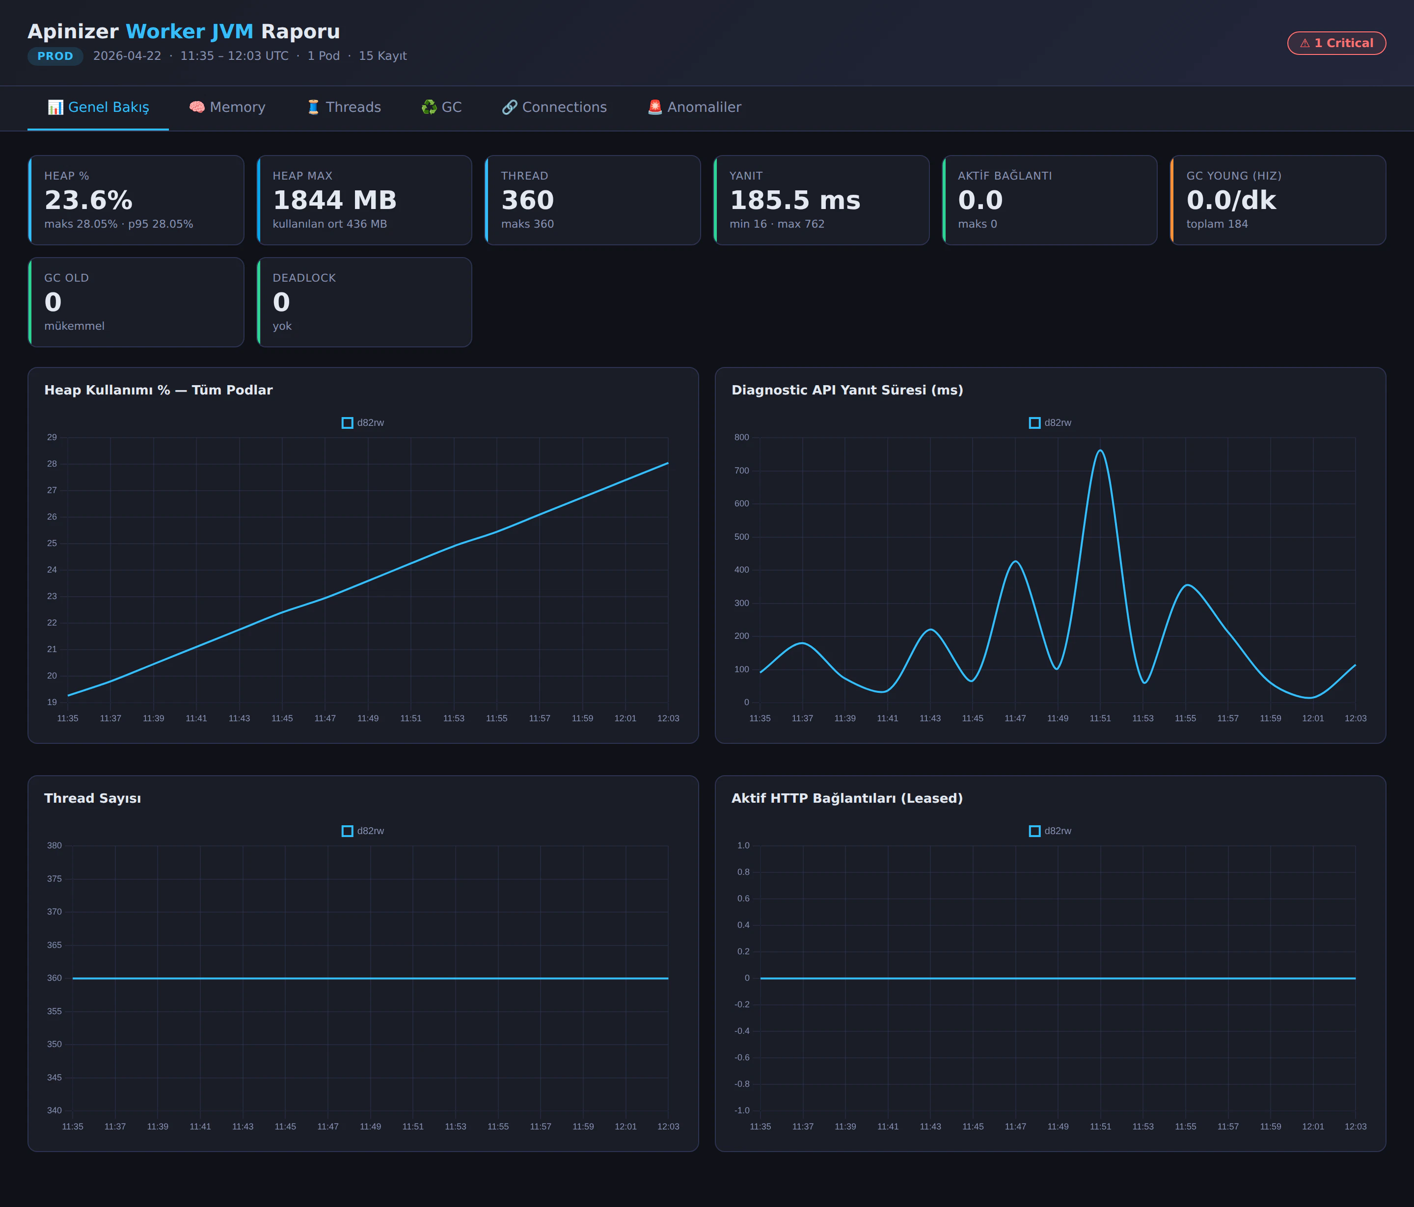Click the DEADLOCK status card
This screenshot has height=1207, width=1414.
click(x=364, y=302)
